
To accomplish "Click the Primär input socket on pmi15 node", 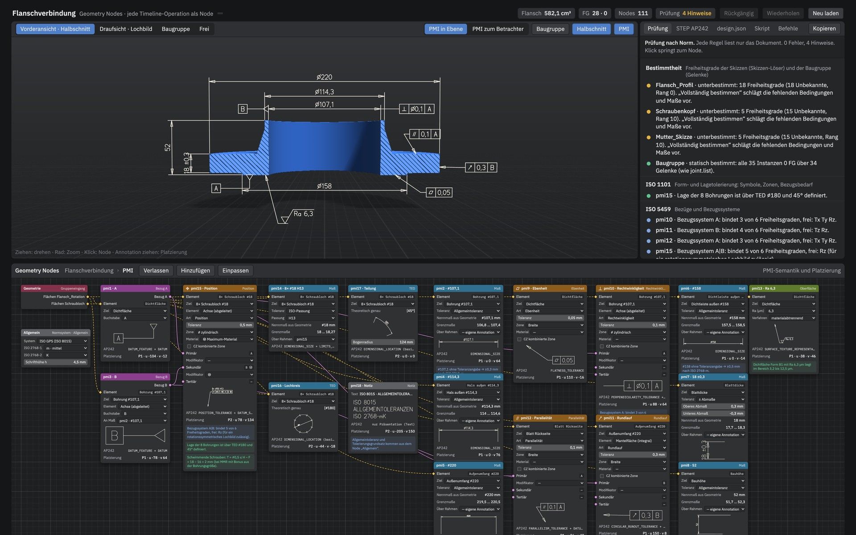I will [183, 353].
